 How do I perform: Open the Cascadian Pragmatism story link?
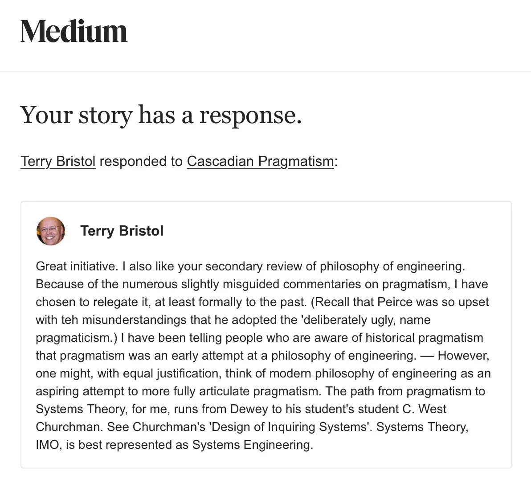pyautogui.click(x=260, y=161)
